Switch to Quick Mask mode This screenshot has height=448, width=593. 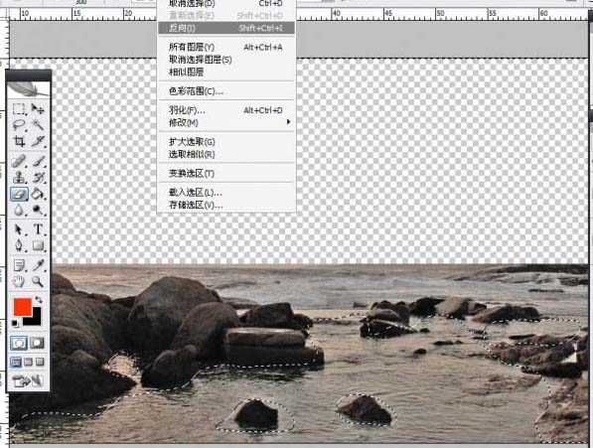37,343
